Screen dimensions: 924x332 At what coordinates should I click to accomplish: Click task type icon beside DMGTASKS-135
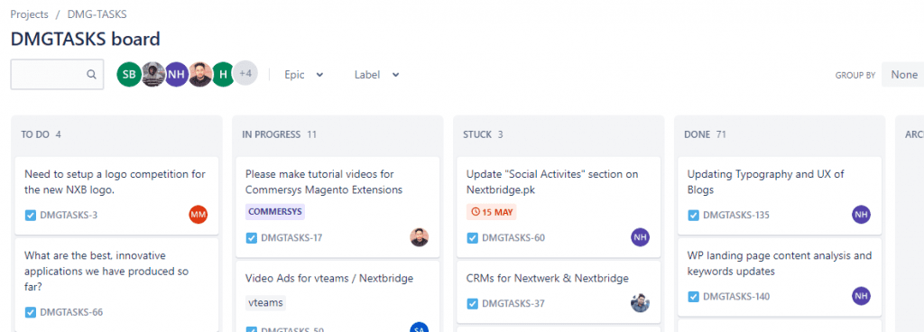tap(694, 215)
